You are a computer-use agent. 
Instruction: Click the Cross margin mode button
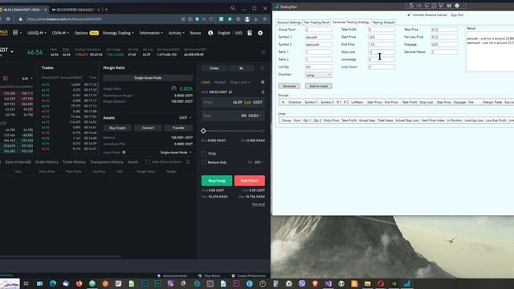click(214, 68)
